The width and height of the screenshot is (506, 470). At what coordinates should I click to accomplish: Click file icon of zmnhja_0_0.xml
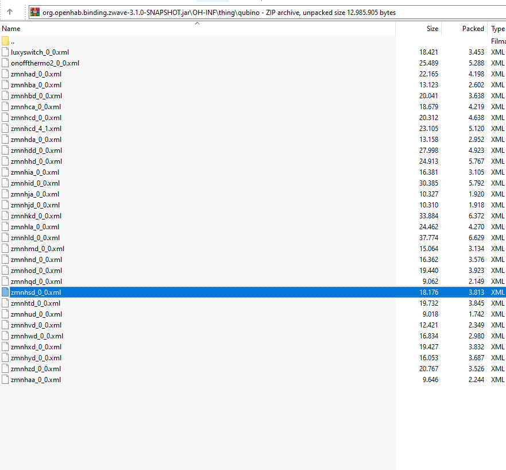5,194
